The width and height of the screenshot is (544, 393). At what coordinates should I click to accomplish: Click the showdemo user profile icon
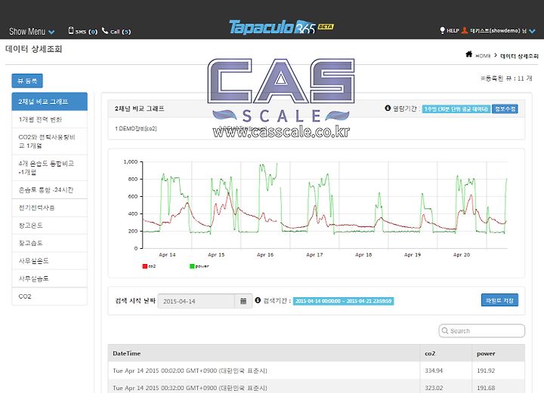465,30
